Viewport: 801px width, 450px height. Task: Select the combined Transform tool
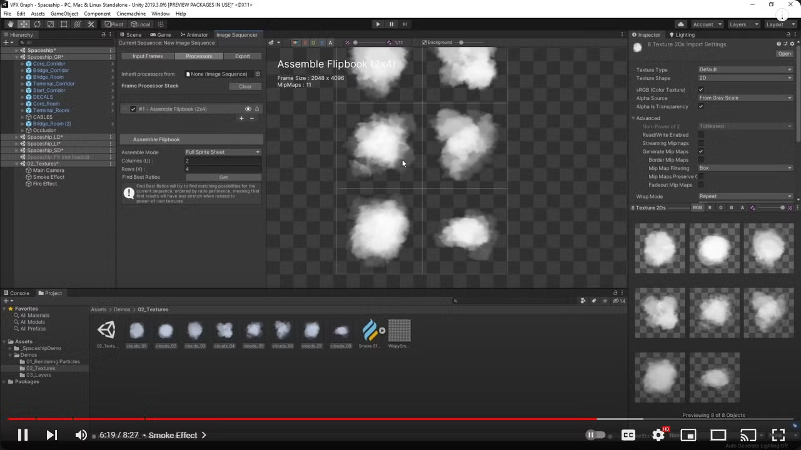[78, 24]
